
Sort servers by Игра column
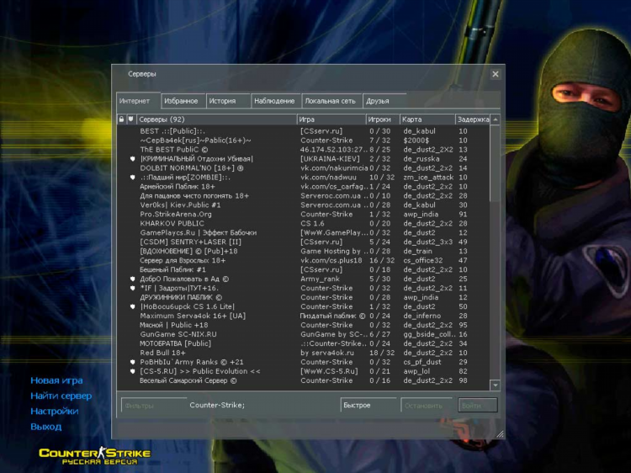[331, 120]
